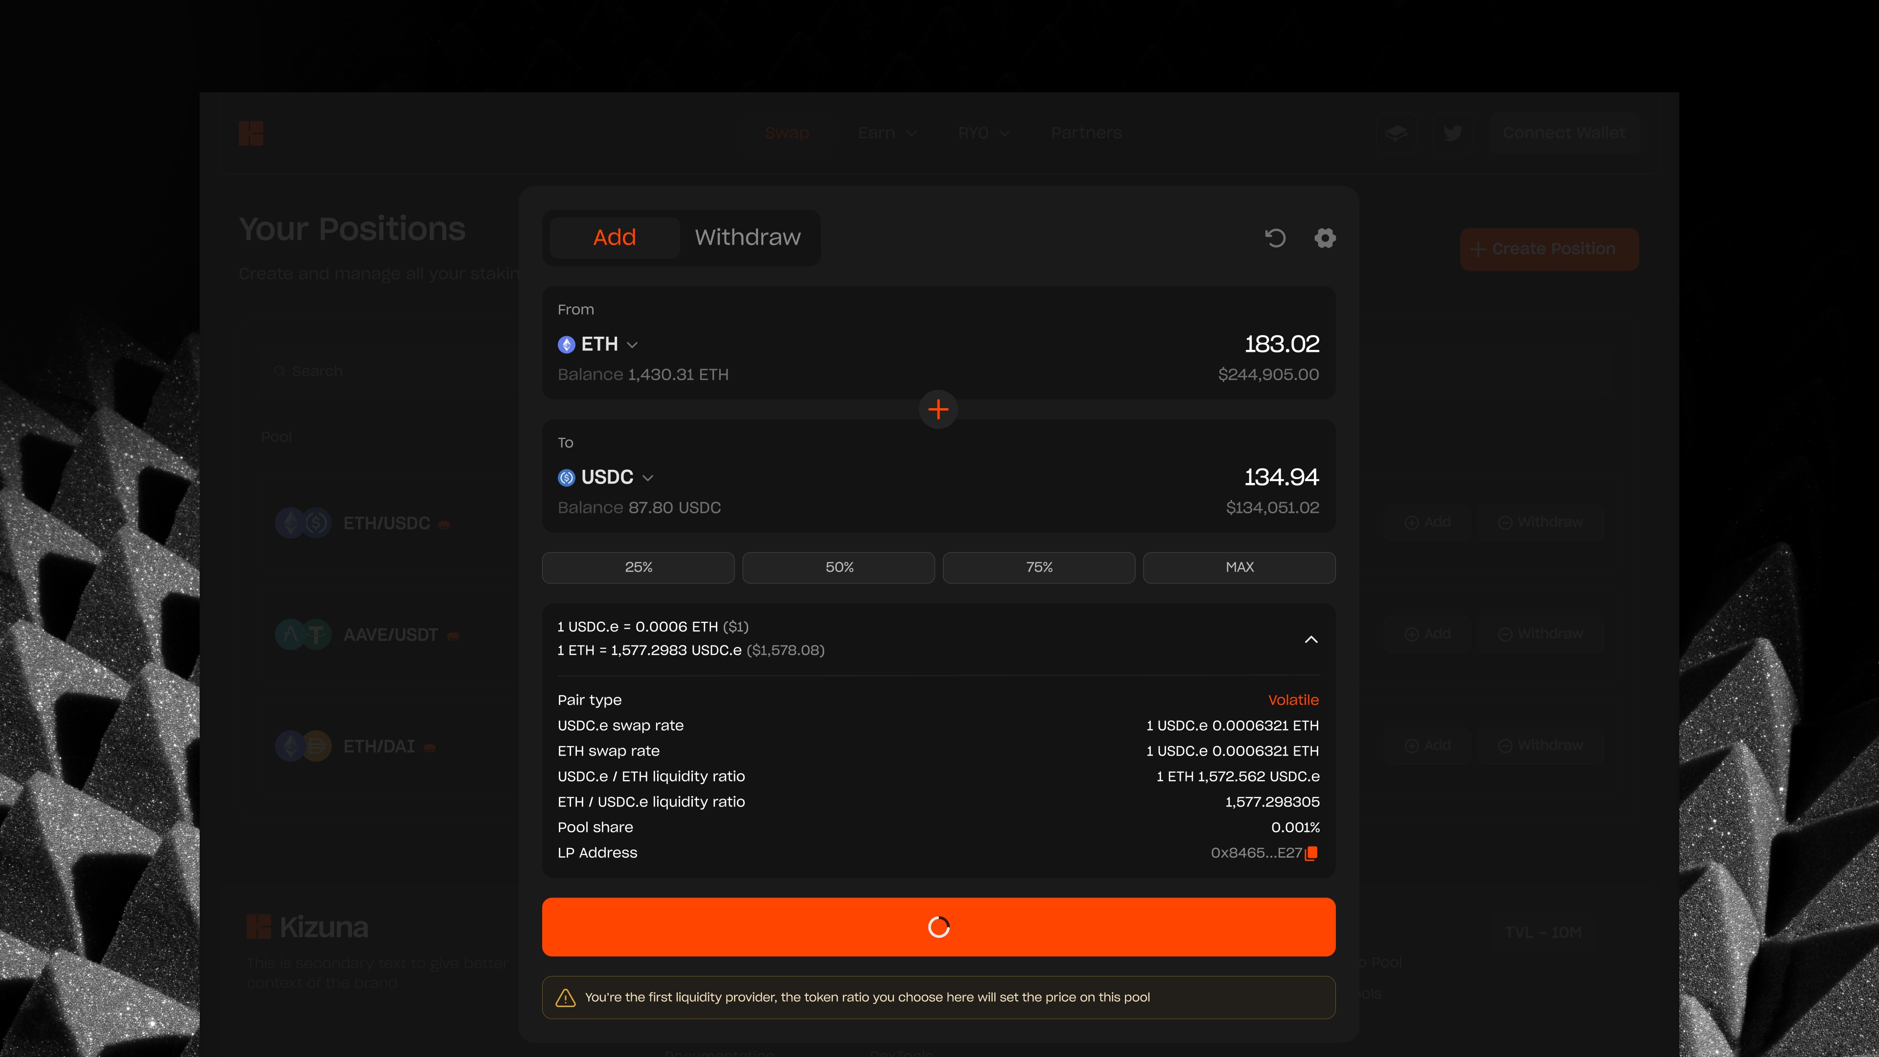The image size is (1879, 1057).
Task: Collapse the rate details chevron
Action: point(1311,639)
